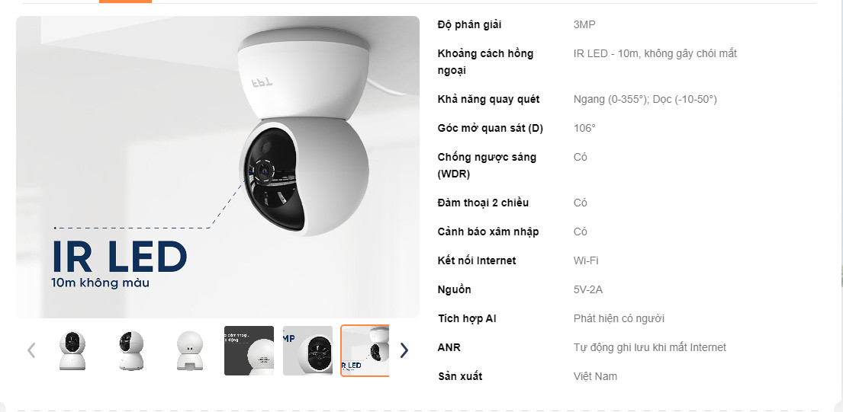The image size is (843, 412).
Task: Click 'Tự động ghi lưu khi mất Internet' text
Action: 649,347
